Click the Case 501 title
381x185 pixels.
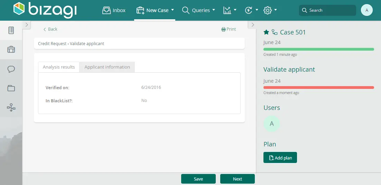pyautogui.click(x=293, y=32)
